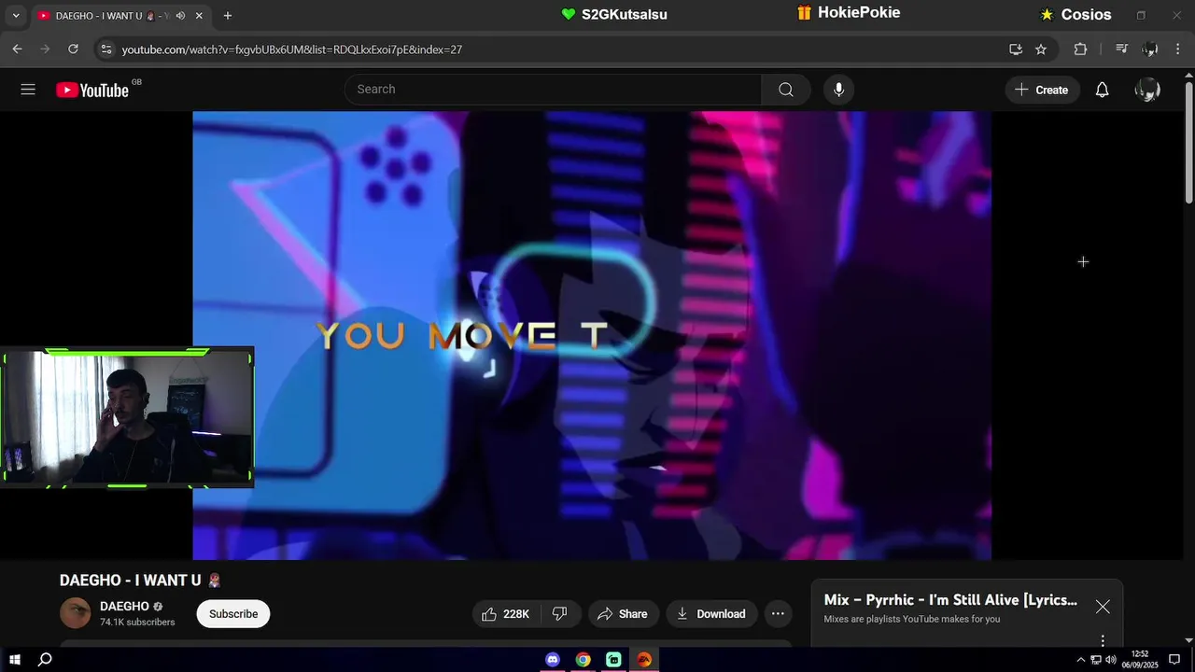Subscribe to the DAEGHO channel
This screenshot has height=672, width=1195.
[233, 613]
